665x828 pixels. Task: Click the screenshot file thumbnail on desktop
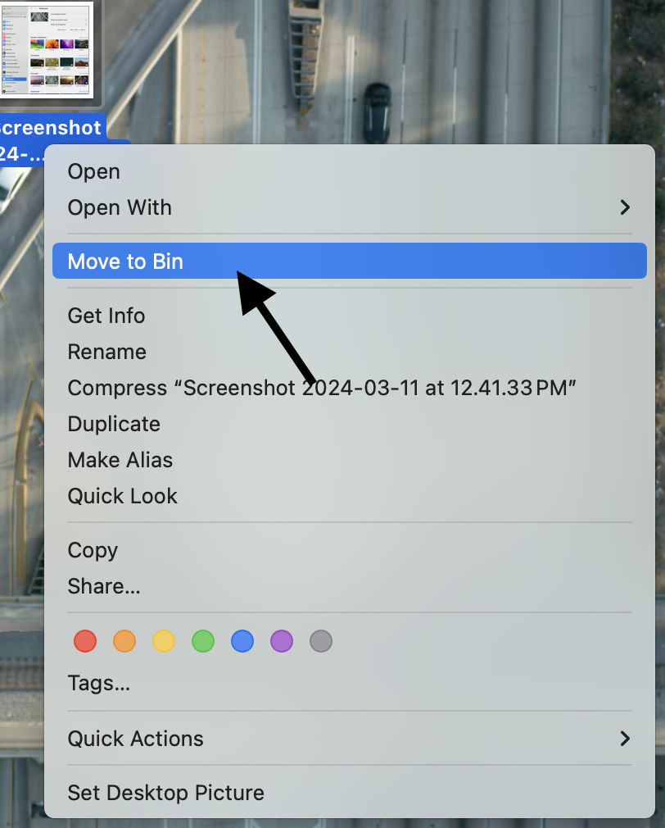55,49
